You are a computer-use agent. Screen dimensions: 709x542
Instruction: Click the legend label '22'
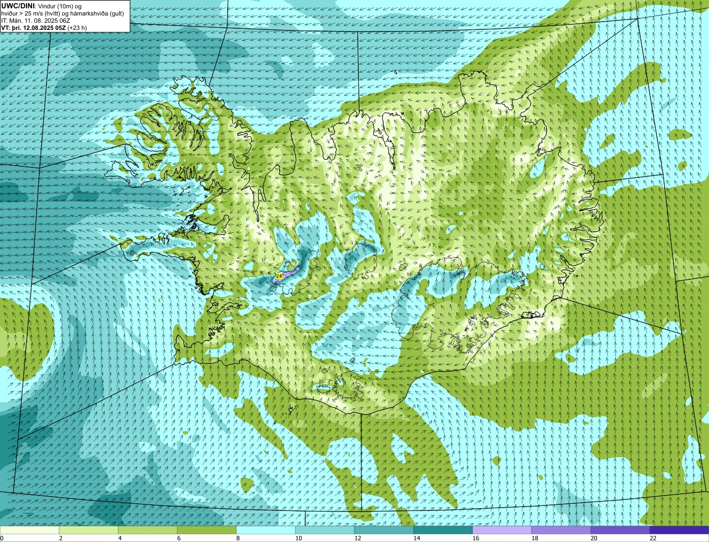pyautogui.click(x=653, y=538)
